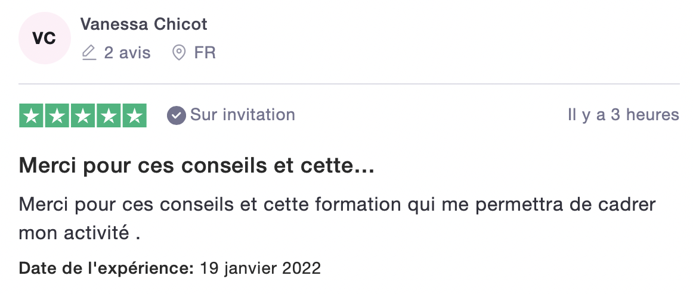Viewport: 693px width, 294px height.
Task: Click the FR country label
Action: click(205, 53)
